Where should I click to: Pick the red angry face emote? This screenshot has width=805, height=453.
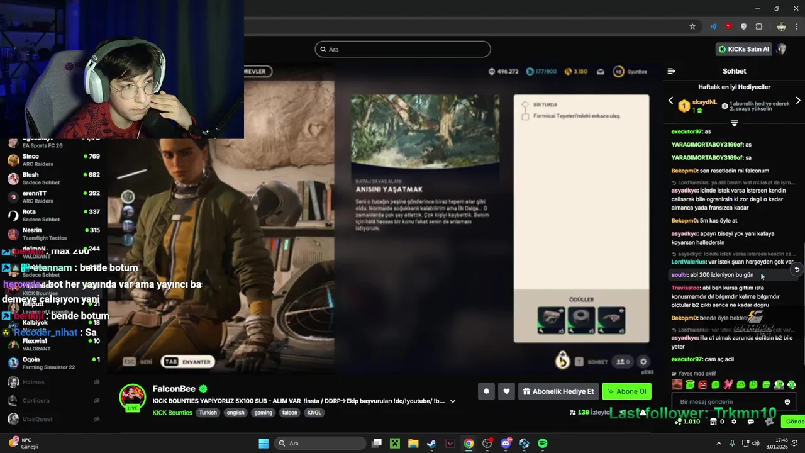[702, 384]
